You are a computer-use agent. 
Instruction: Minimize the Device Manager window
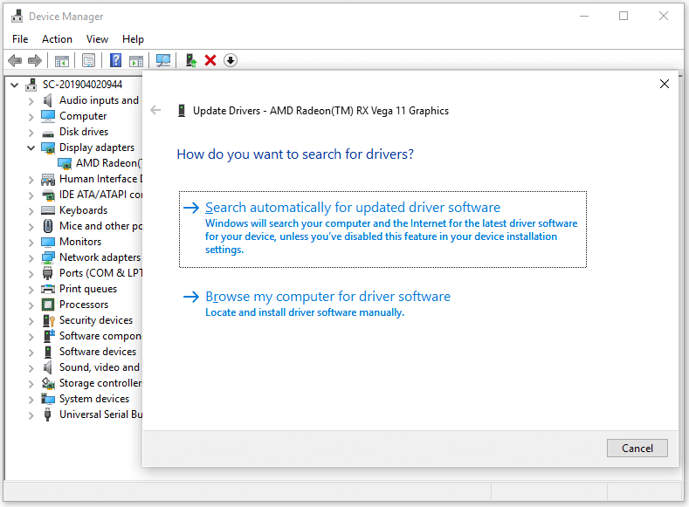click(x=584, y=17)
